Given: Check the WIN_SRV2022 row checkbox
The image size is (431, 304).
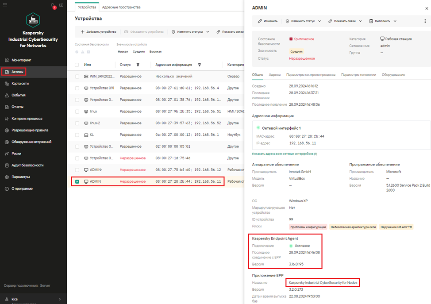Looking at the screenshot, I should (77, 77).
